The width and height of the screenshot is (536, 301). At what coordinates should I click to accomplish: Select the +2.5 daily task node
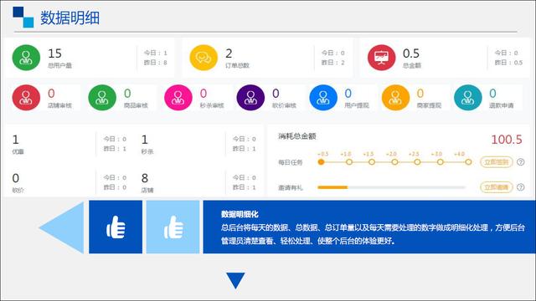[x=417, y=162]
